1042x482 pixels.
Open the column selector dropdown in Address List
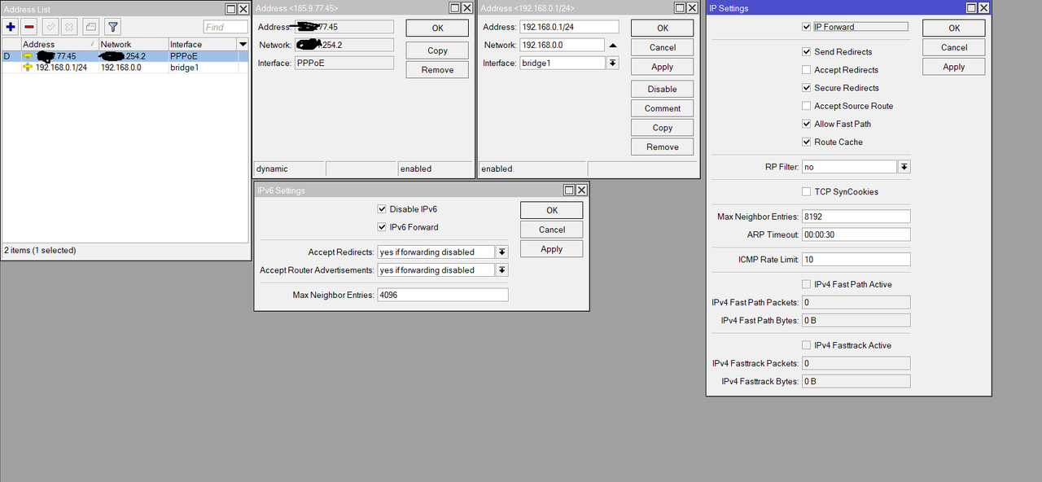click(243, 44)
